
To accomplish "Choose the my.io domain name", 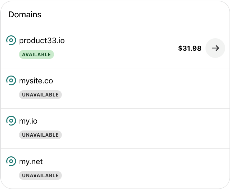I will pos(28,121).
